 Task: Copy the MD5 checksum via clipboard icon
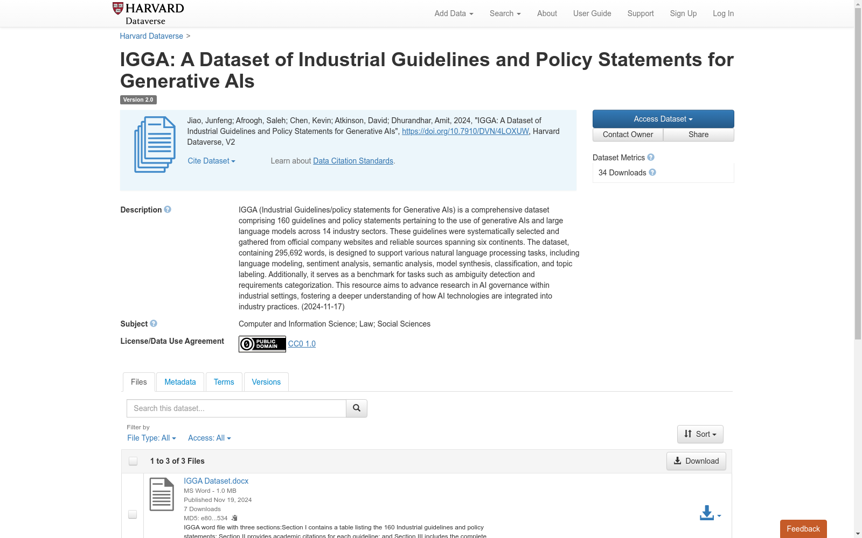pyautogui.click(x=234, y=518)
